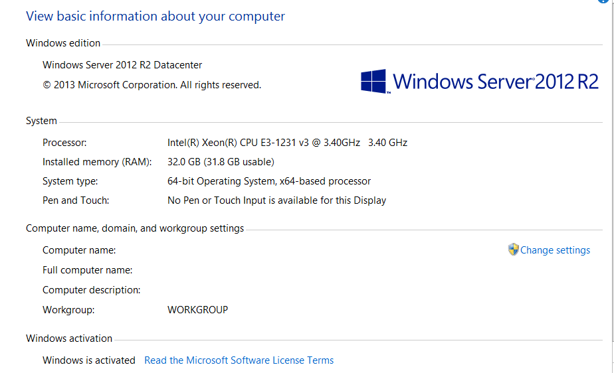This screenshot has height=373, width=614.
Task: Click the WORKGROUP value
Action: (198, 310)
